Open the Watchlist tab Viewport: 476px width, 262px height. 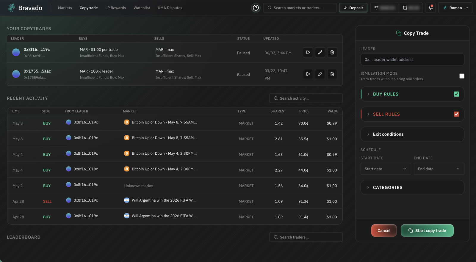pyautogui.click(x=142, y=8)
